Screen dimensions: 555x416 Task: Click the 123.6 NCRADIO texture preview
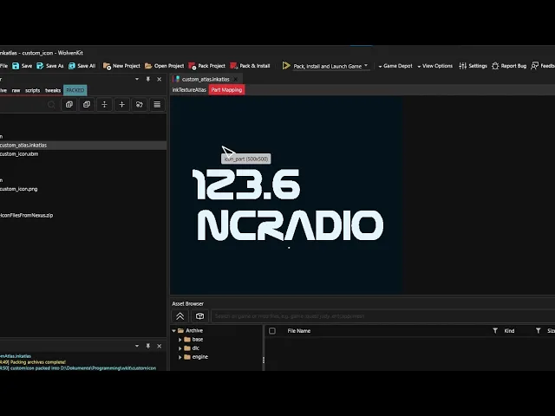286,195
